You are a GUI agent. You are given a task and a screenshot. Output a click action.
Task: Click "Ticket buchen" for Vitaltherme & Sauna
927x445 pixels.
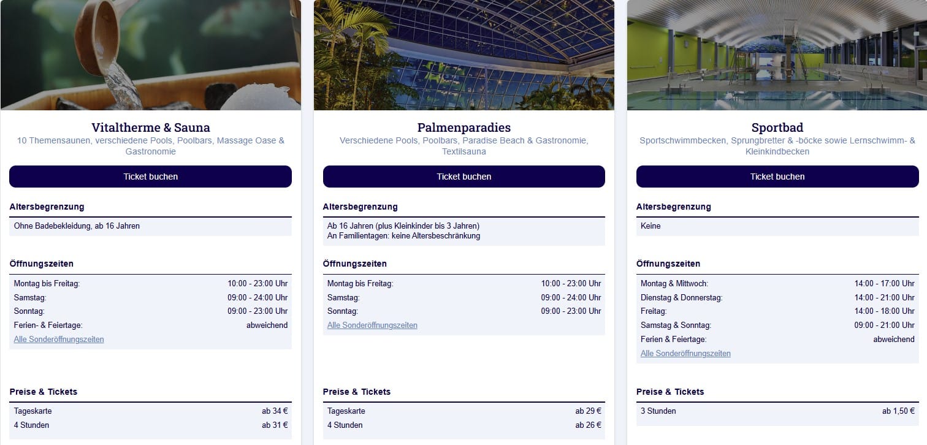point(150,177)
